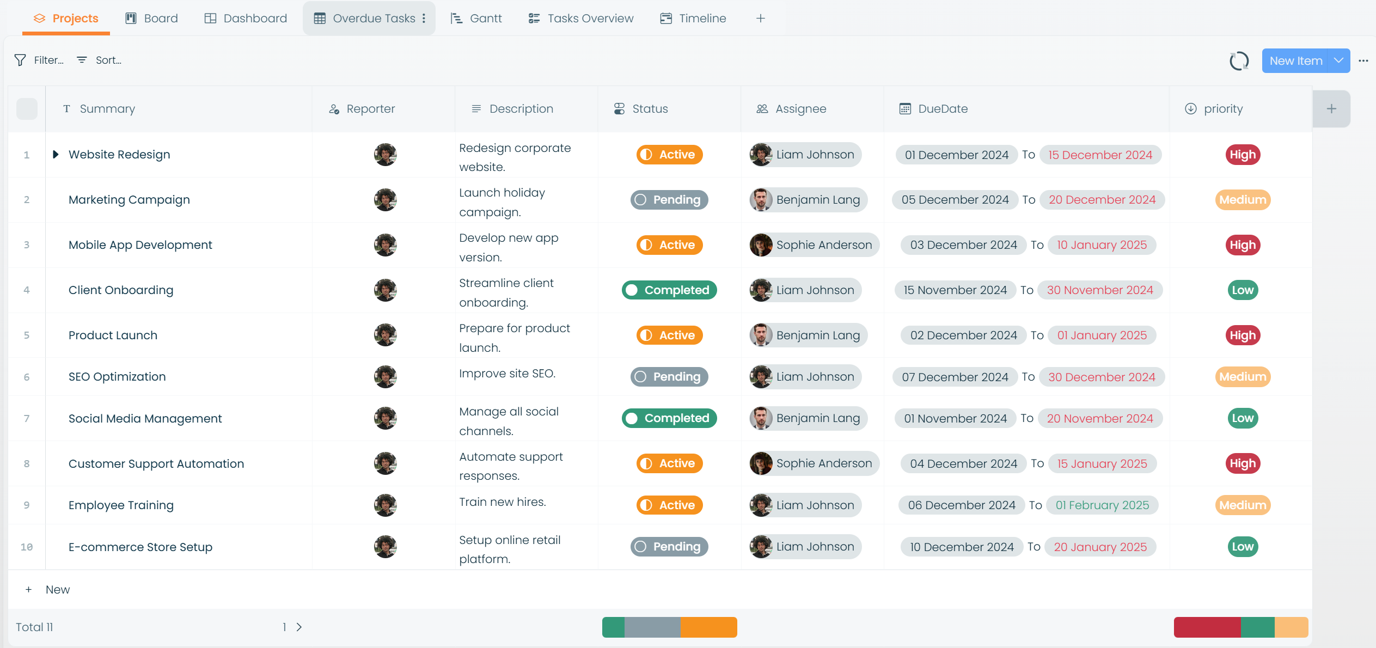Click the New Item button
This screenshot has width=1376, height=648.
[1296, 60]
